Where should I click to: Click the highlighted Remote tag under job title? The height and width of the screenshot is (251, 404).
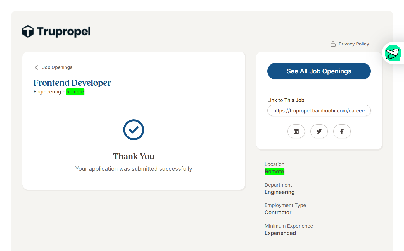[x=75, y=92]
